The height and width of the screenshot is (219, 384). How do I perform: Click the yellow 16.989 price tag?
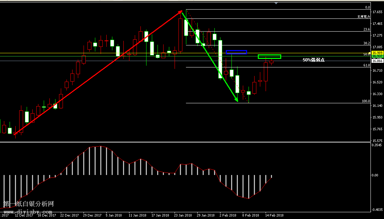[x=377, y=53]
